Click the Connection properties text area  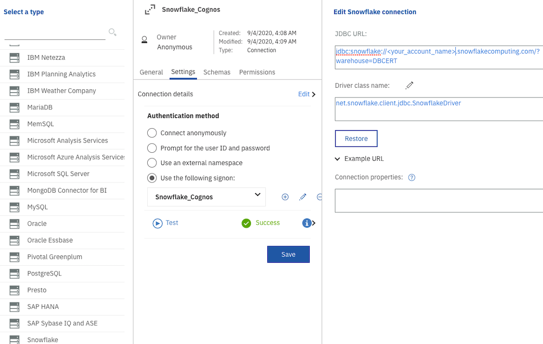pos(439,201)
